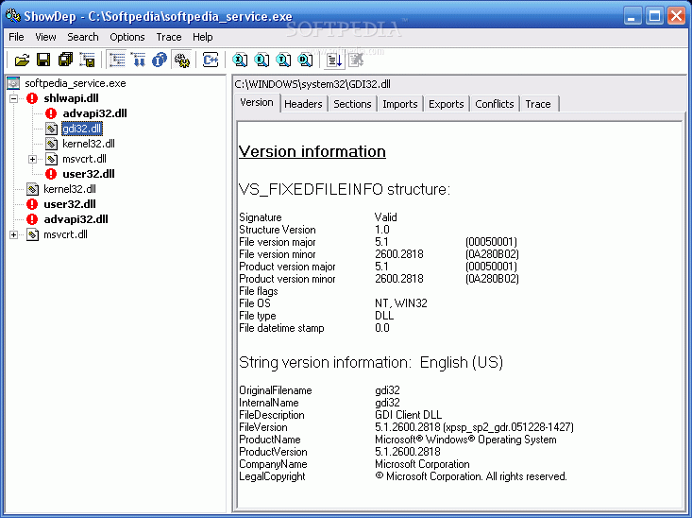
Task: Open the View menu
Action: pyautogui.click(x=45, y=37)
